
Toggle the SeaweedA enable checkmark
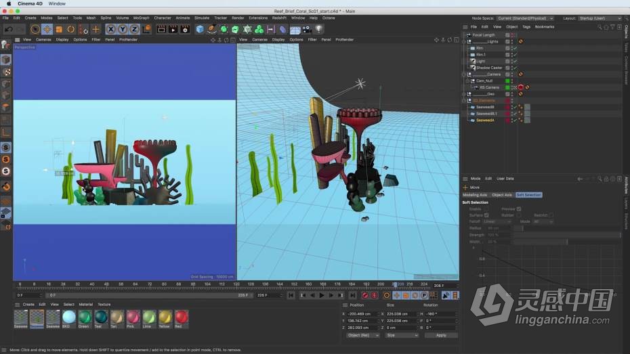[x=515, y=120]
